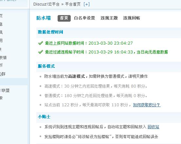The image size is (181, 144).
Task: Open the 违规主题 tab
Action: pyautogui.click(x=109, y=18)
